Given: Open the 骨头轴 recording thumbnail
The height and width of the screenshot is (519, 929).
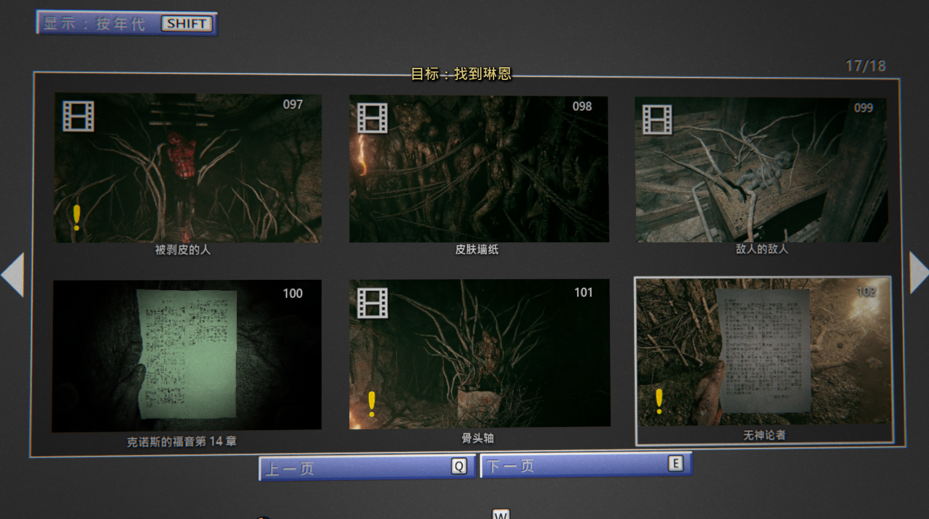Looking at the screenshot, I should 480,354.
